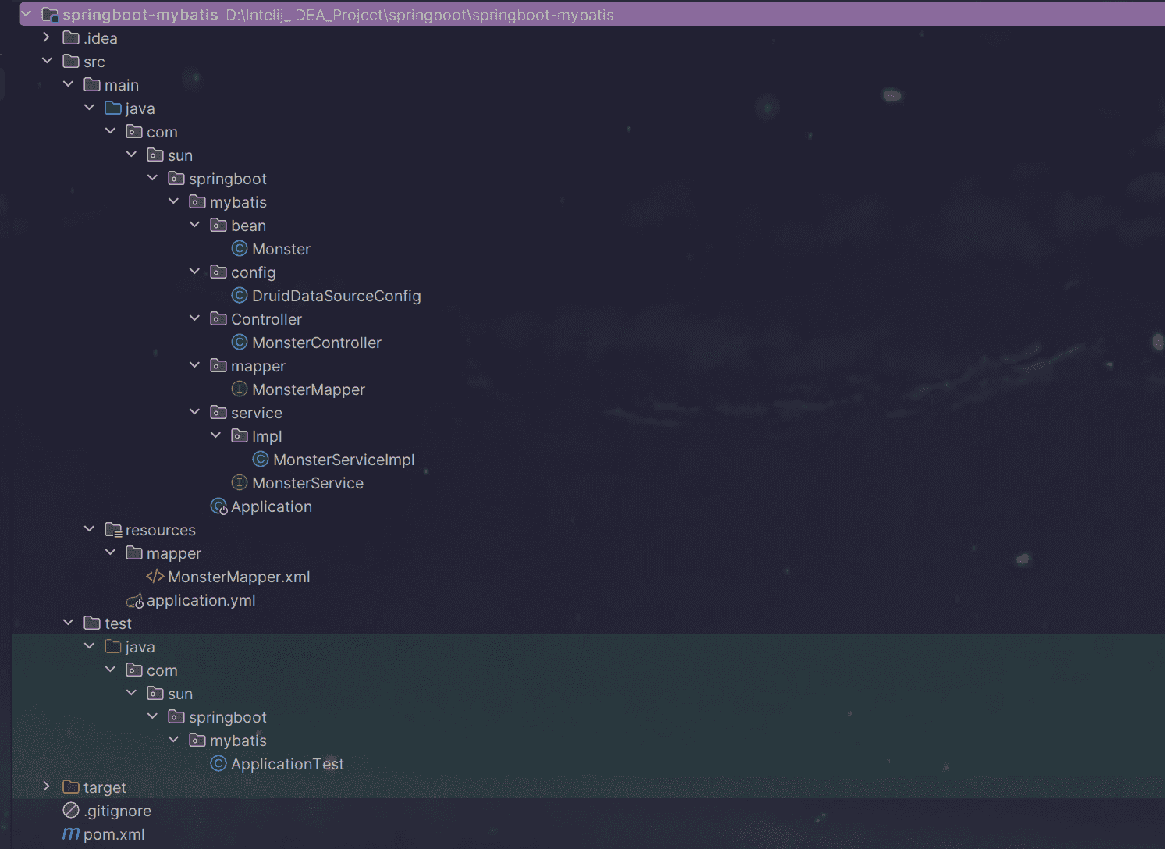Expand the target folder
The height and width of the screenshot is (849, 1165).
click(x=47, y=787)
